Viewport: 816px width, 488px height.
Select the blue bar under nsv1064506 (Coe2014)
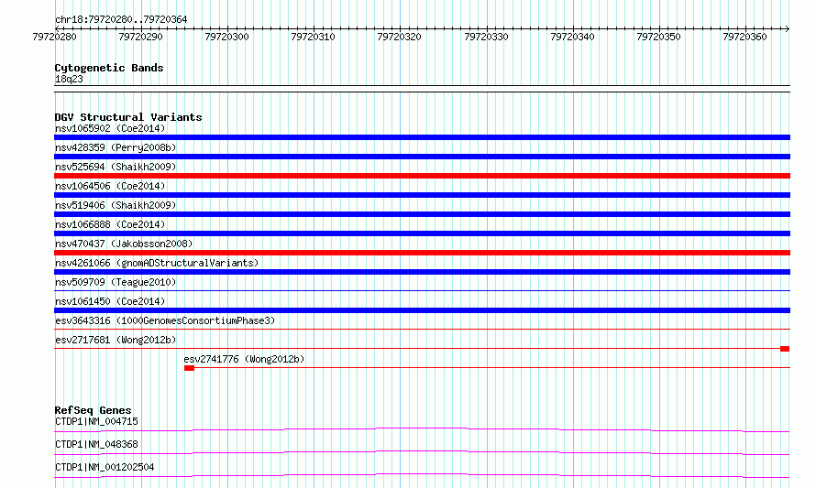(x=422, y=195)
